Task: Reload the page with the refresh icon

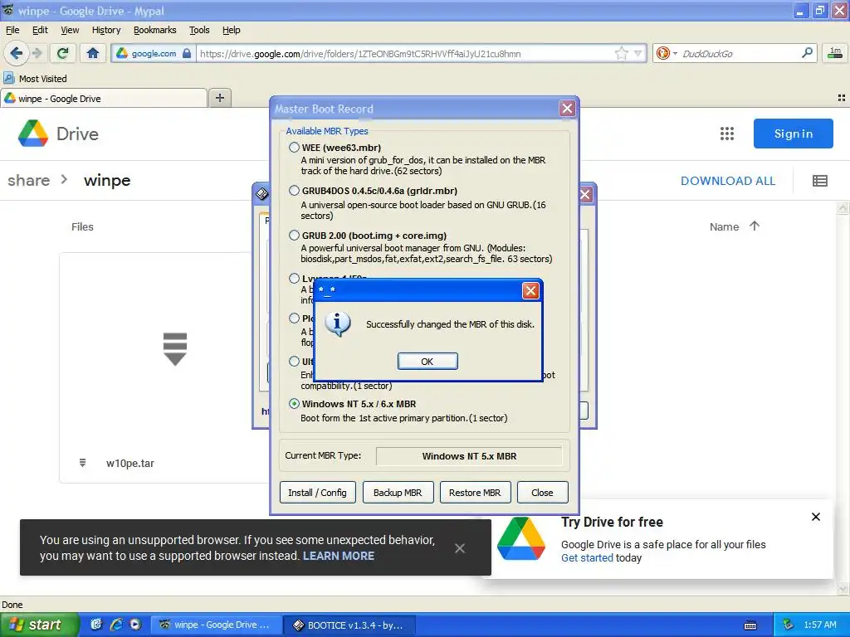Action: coord(62,53)
